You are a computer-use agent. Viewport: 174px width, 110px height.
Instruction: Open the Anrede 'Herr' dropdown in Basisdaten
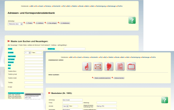tap(66, 106)
